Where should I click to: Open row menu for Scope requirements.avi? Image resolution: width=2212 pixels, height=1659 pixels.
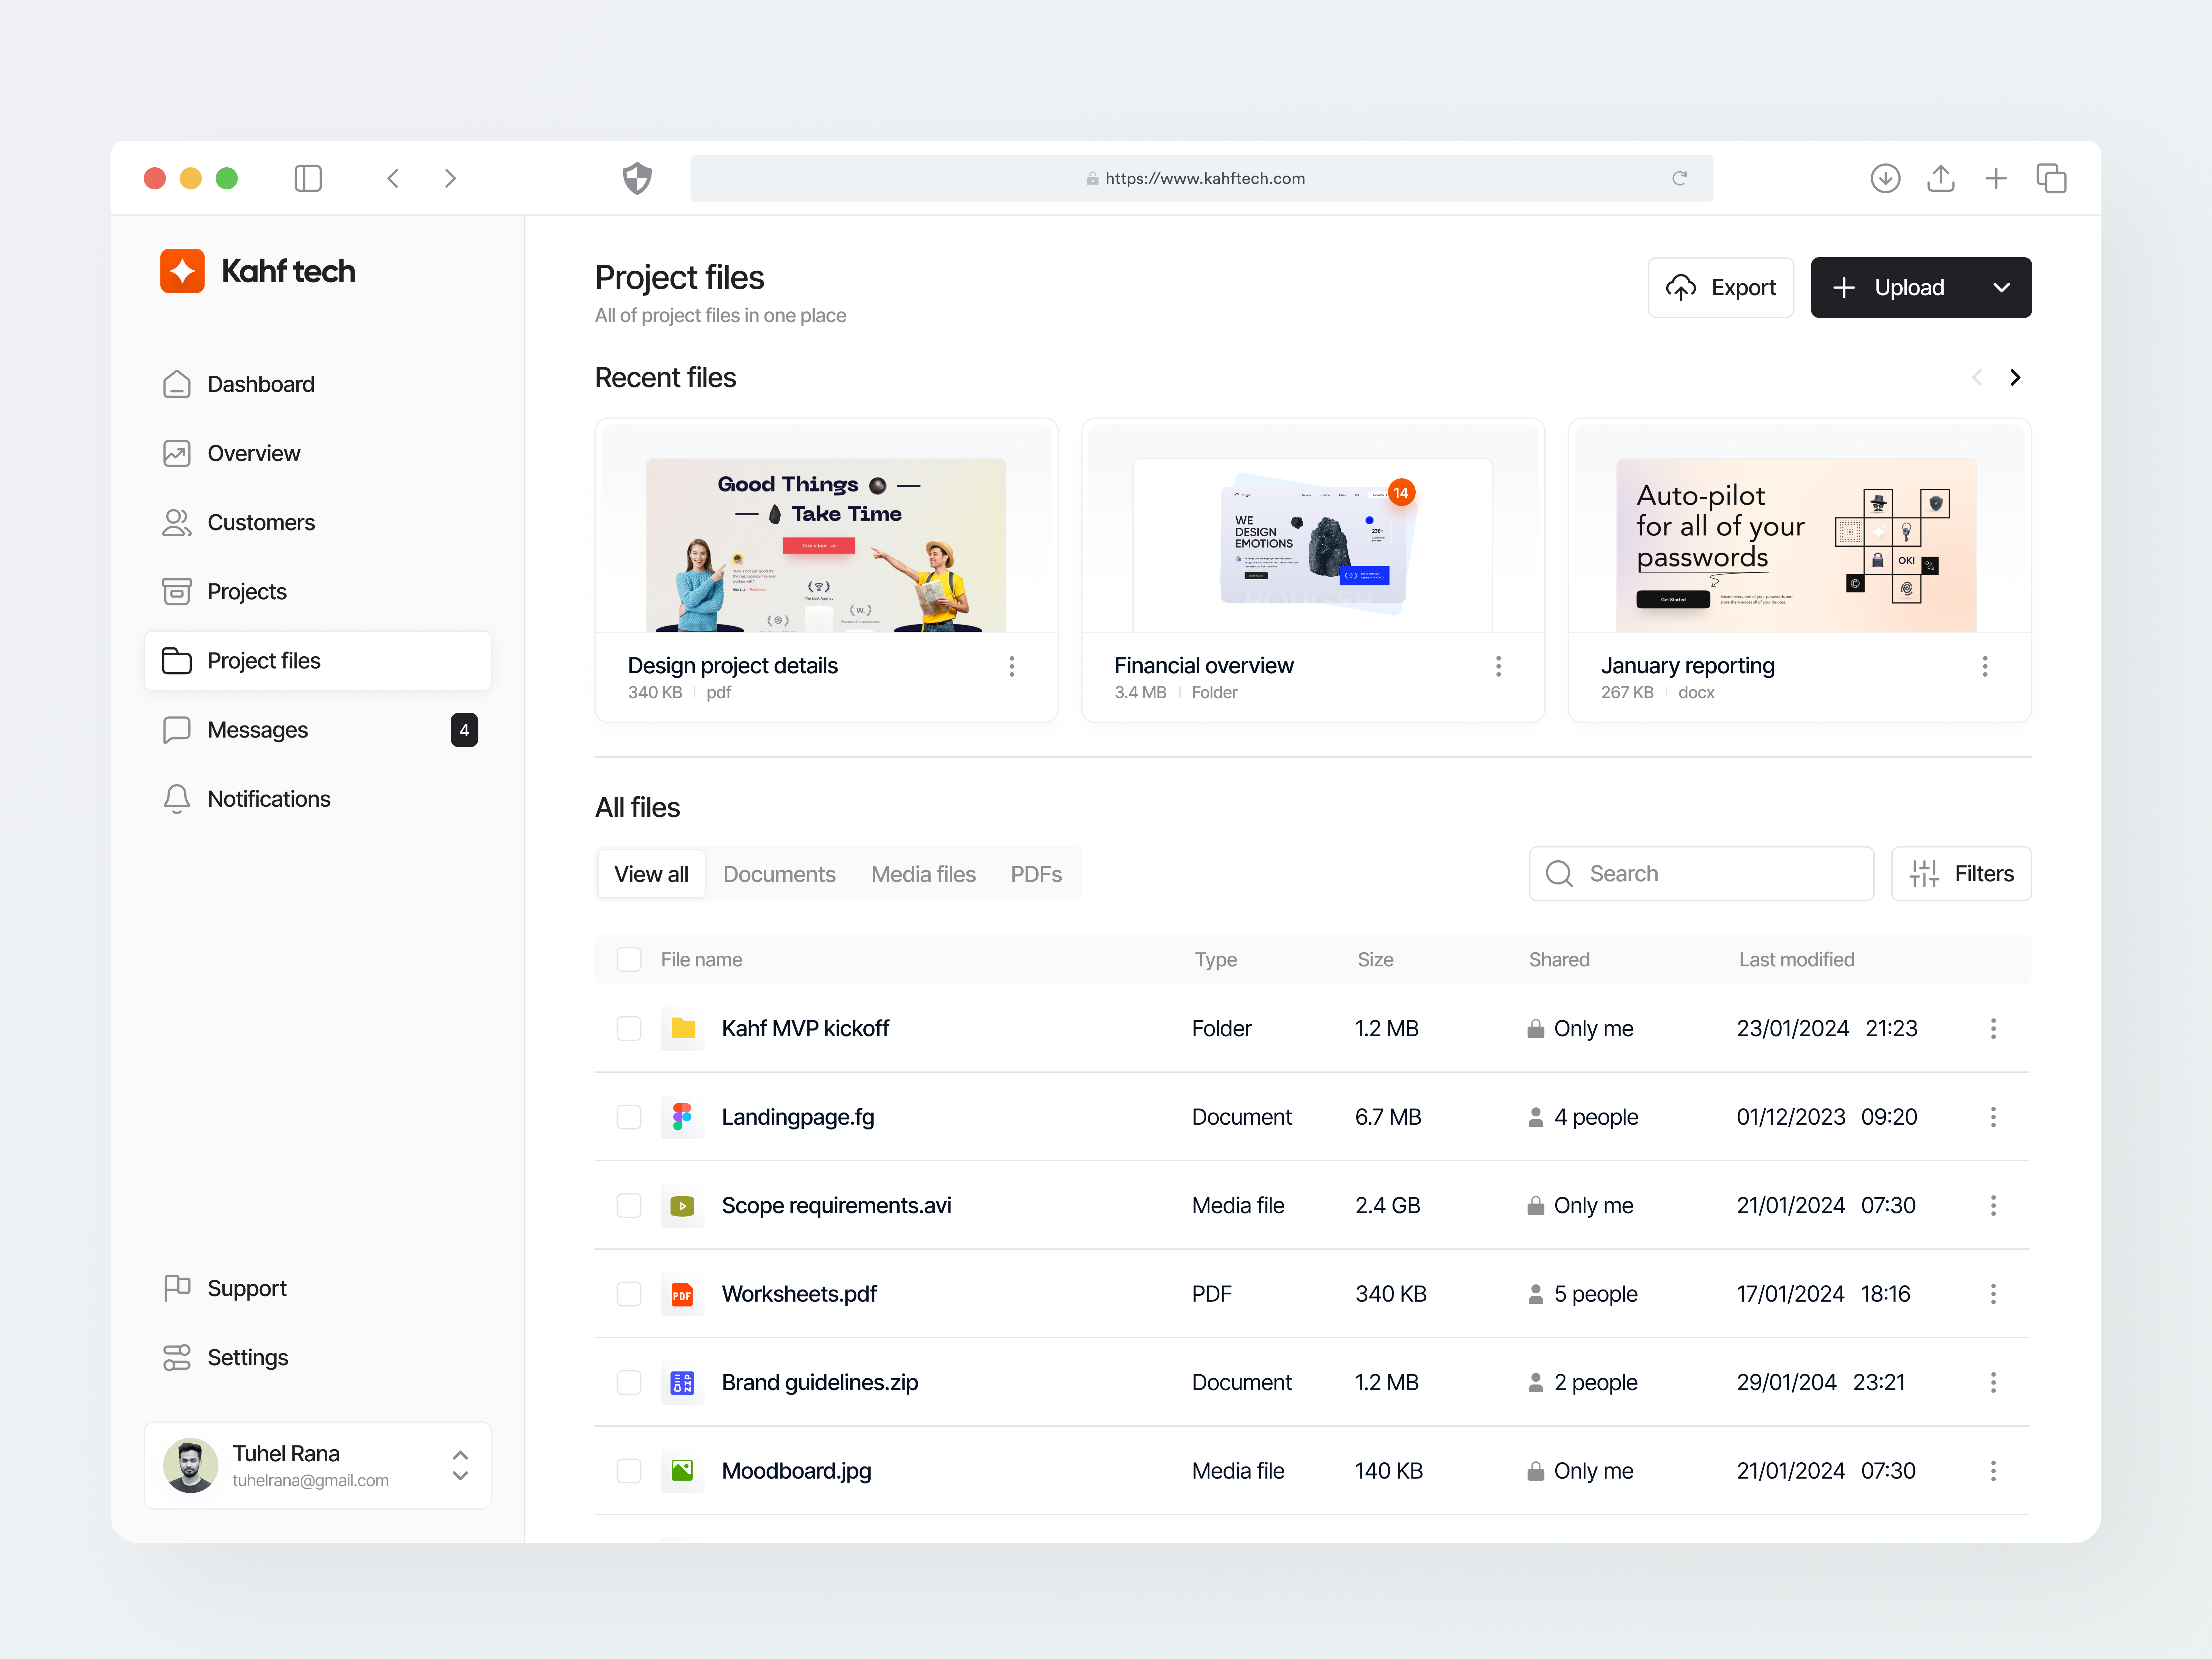[x=1993, y=1205]
